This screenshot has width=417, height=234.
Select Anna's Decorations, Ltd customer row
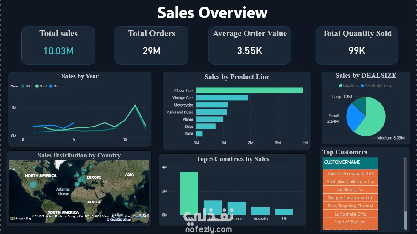point(350,173)
